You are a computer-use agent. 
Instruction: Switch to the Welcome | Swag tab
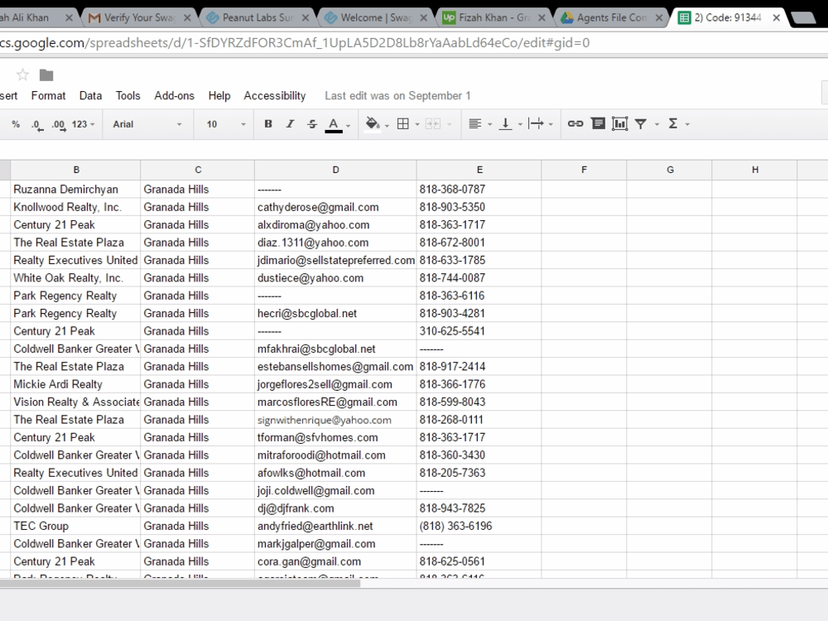(375, 17)
